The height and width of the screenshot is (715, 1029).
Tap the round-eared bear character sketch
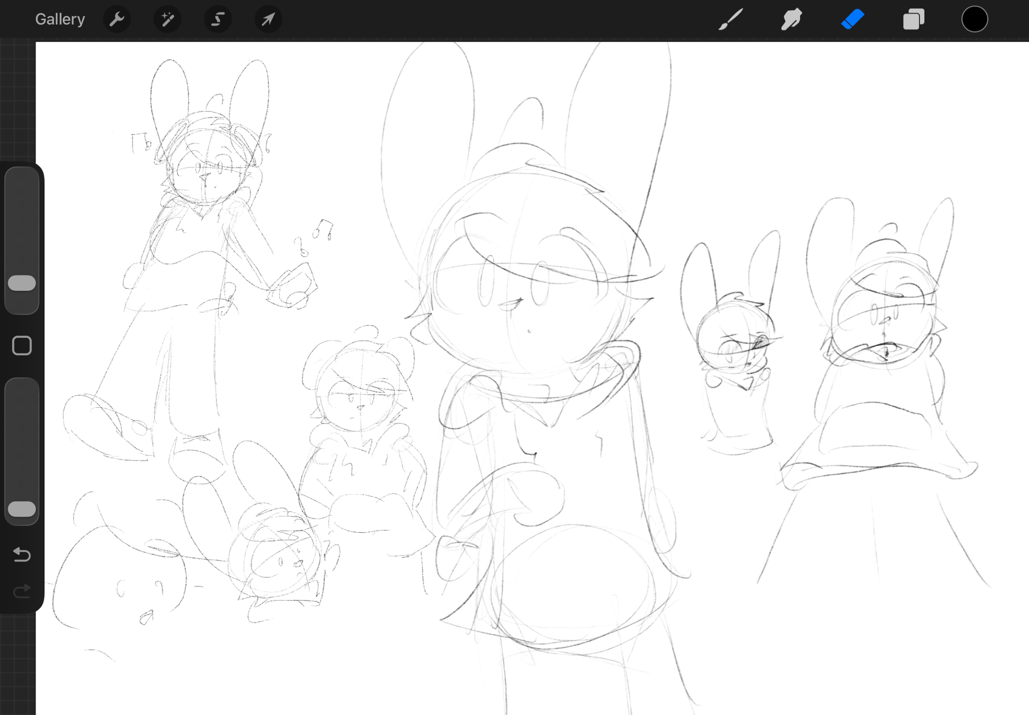[360, 396]
